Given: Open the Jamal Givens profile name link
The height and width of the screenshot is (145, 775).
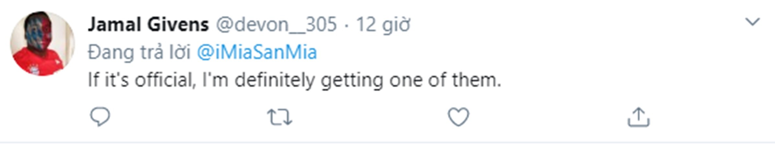Looking at the screenshot, I should pos(148,24).
